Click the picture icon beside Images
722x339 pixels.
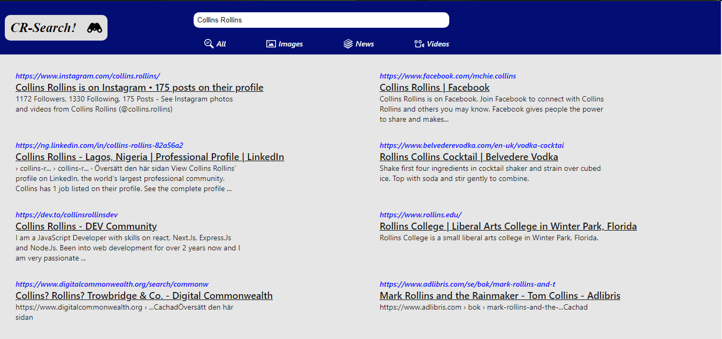click(271, 44)
